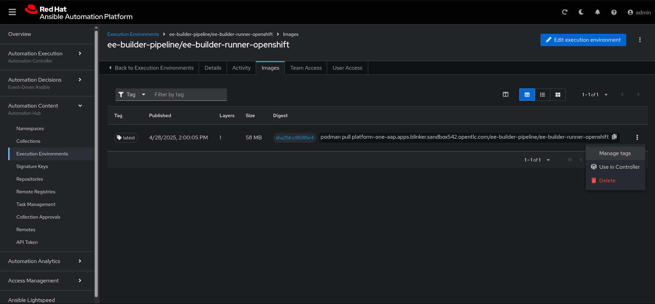The width and height of the screenshot is (655, 304).
Task: Open the help question mark icon
Action: point(614,12)
